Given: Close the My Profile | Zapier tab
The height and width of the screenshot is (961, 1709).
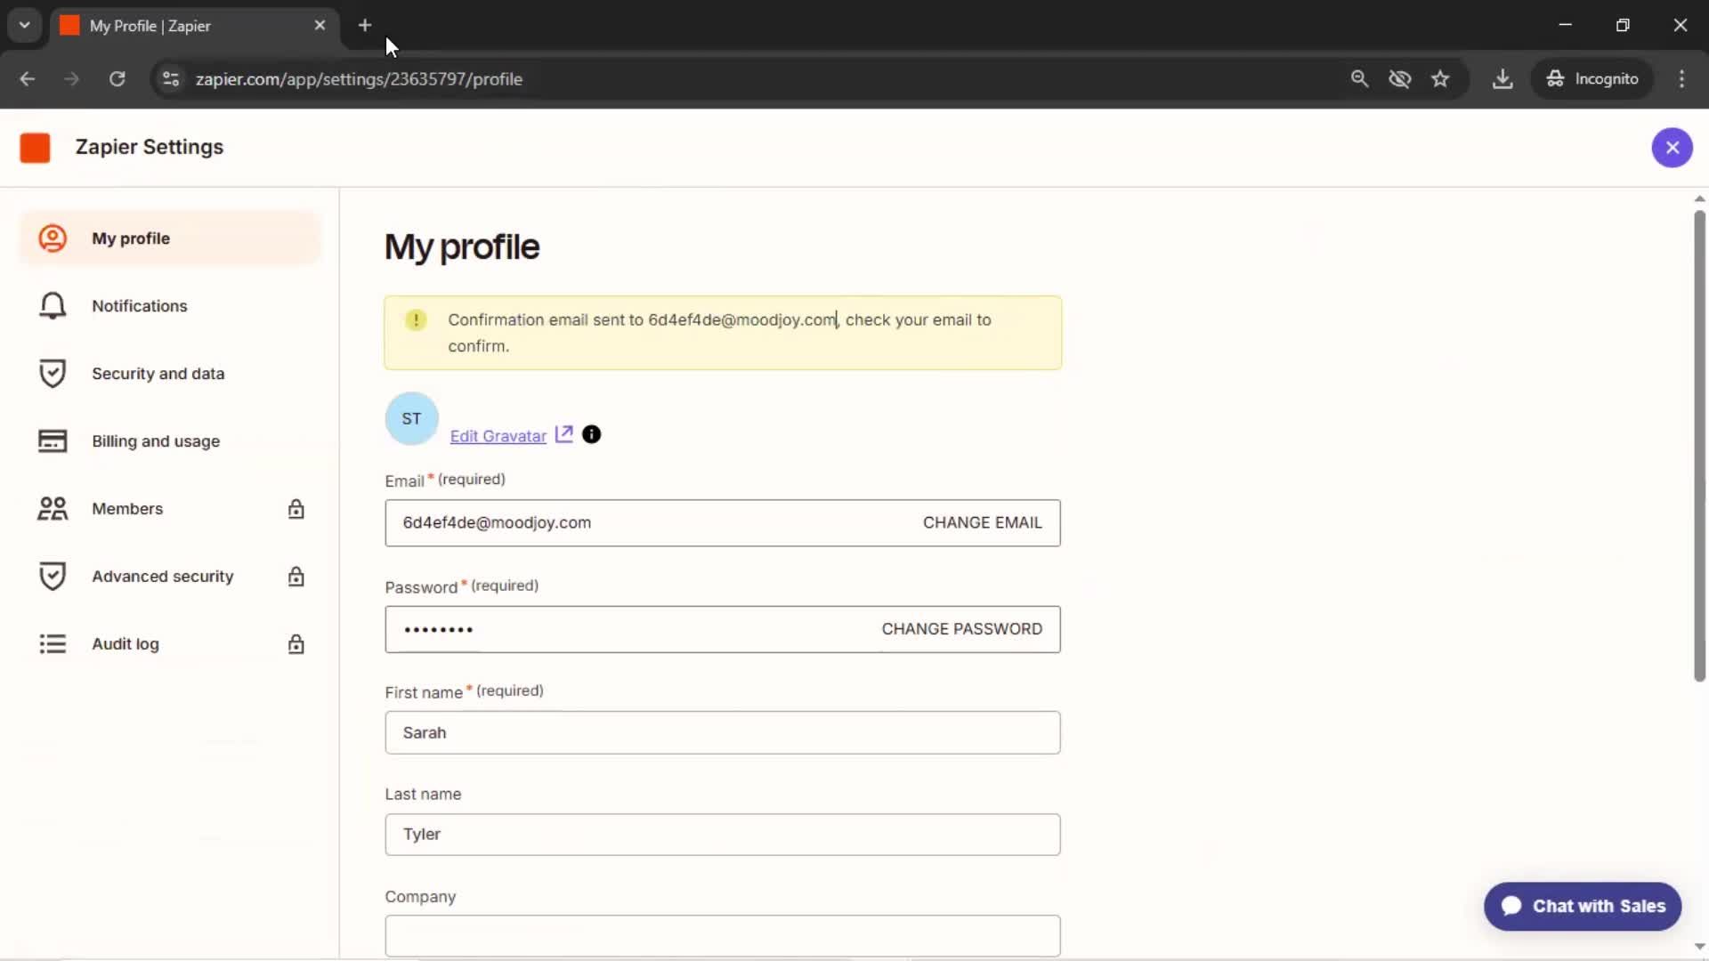Looking at the screenshot, I should pos(320,26).
